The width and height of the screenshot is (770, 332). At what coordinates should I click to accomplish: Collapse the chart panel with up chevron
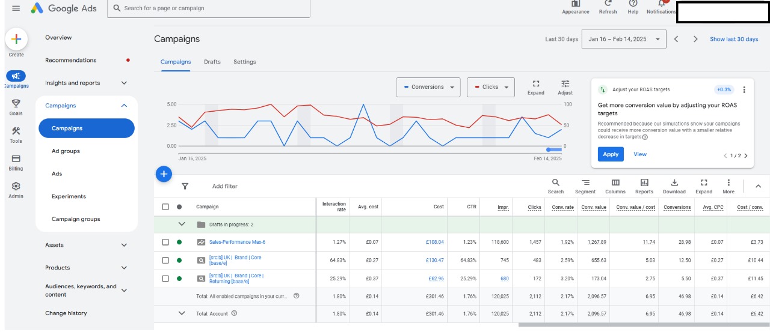click(x=758, y=186)
